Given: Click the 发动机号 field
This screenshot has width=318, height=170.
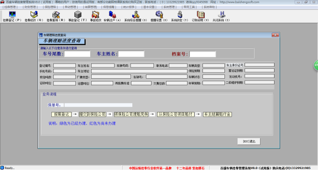Looking at the screenshot, I should pyautogui.click(x=260, y=76).
